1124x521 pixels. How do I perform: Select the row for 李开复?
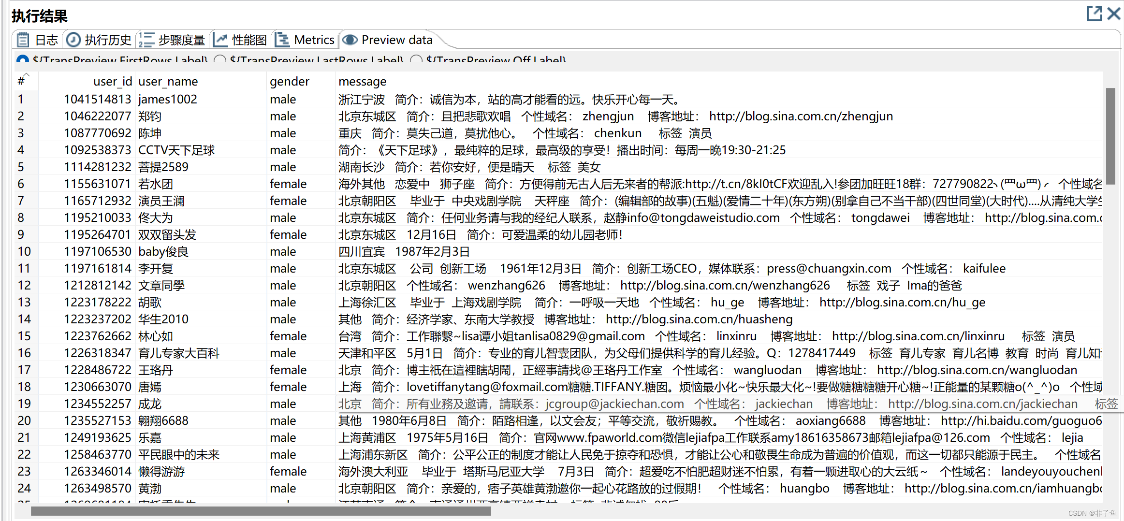[x=156, y=268]
